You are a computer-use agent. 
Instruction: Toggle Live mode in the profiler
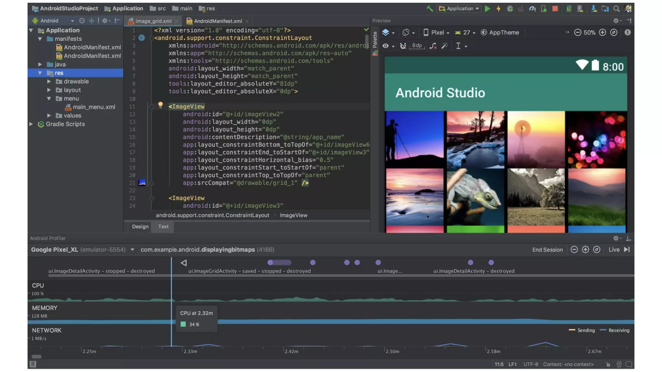point(619,250)
